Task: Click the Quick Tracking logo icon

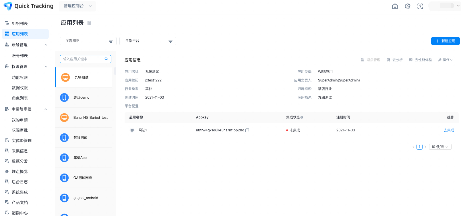Action: (8, 6)
